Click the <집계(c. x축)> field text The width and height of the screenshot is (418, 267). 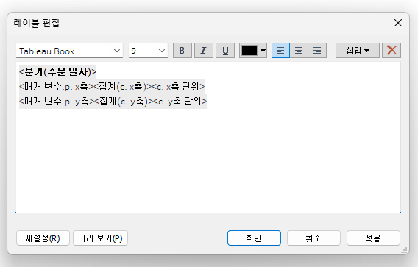123,86
